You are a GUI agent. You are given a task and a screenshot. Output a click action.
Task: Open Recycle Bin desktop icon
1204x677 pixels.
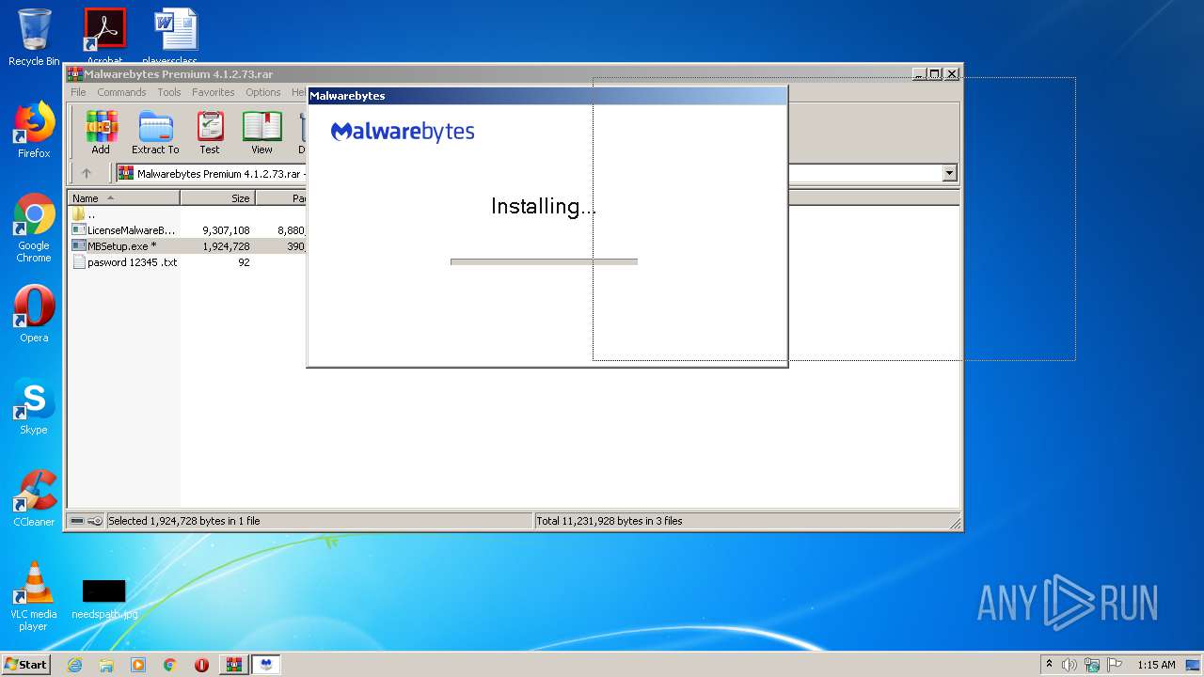coord(34,38)
